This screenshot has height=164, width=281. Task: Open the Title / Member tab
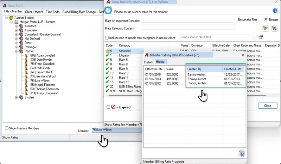pos(13,11)
